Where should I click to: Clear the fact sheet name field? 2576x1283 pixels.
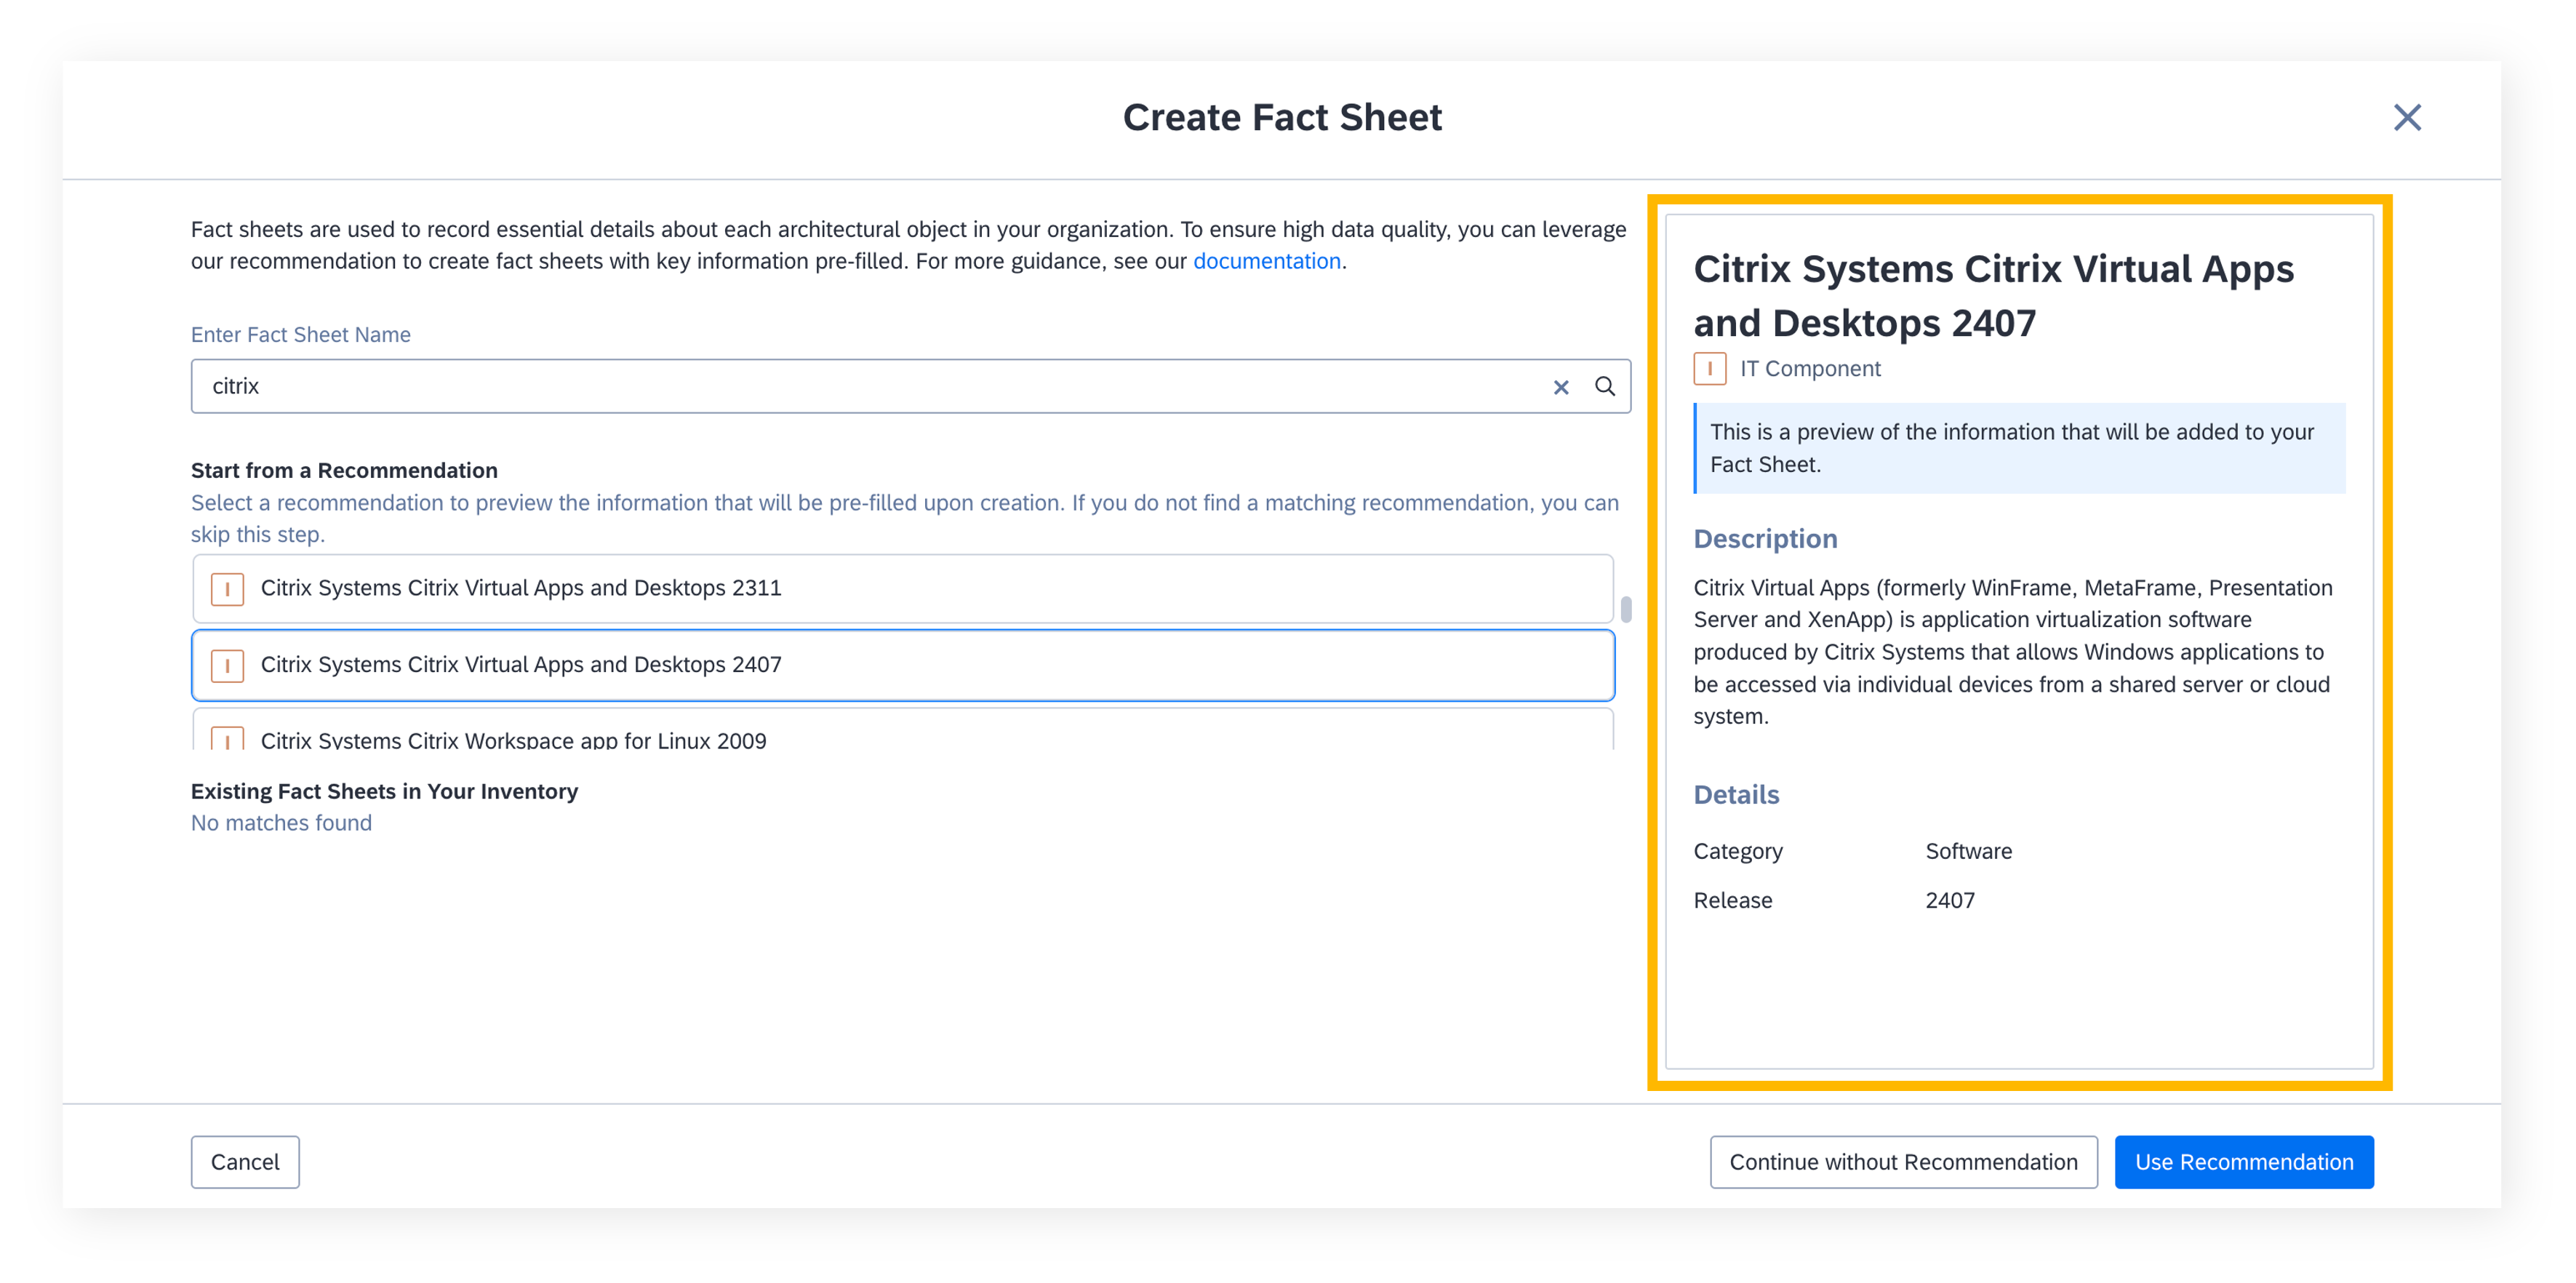point(1560,387)
